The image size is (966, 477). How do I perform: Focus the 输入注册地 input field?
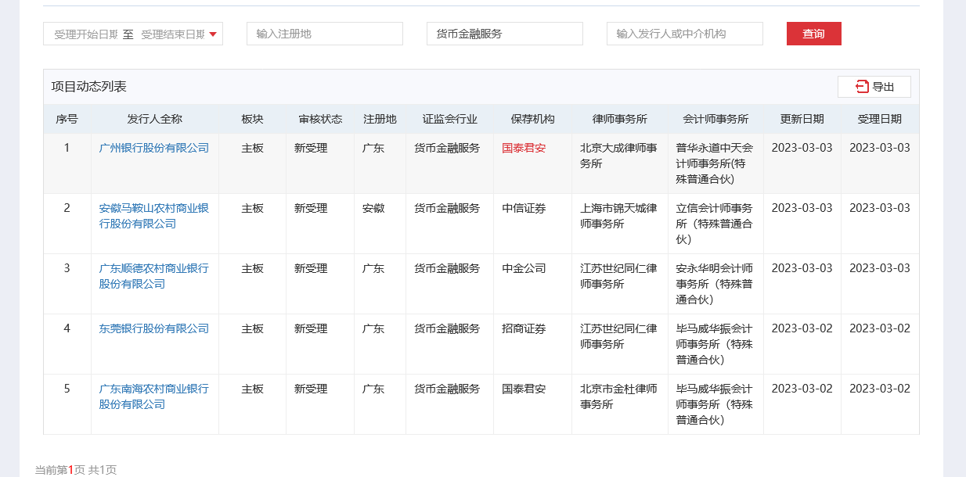click(x=325, y=34)
